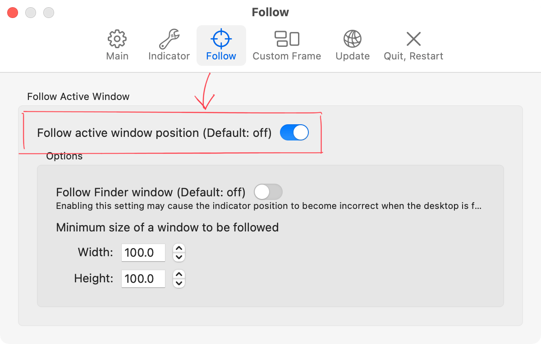This screenshot has height=344, width=541.
Task: Click the Width stepper down arrow
Action: point(179,256)
